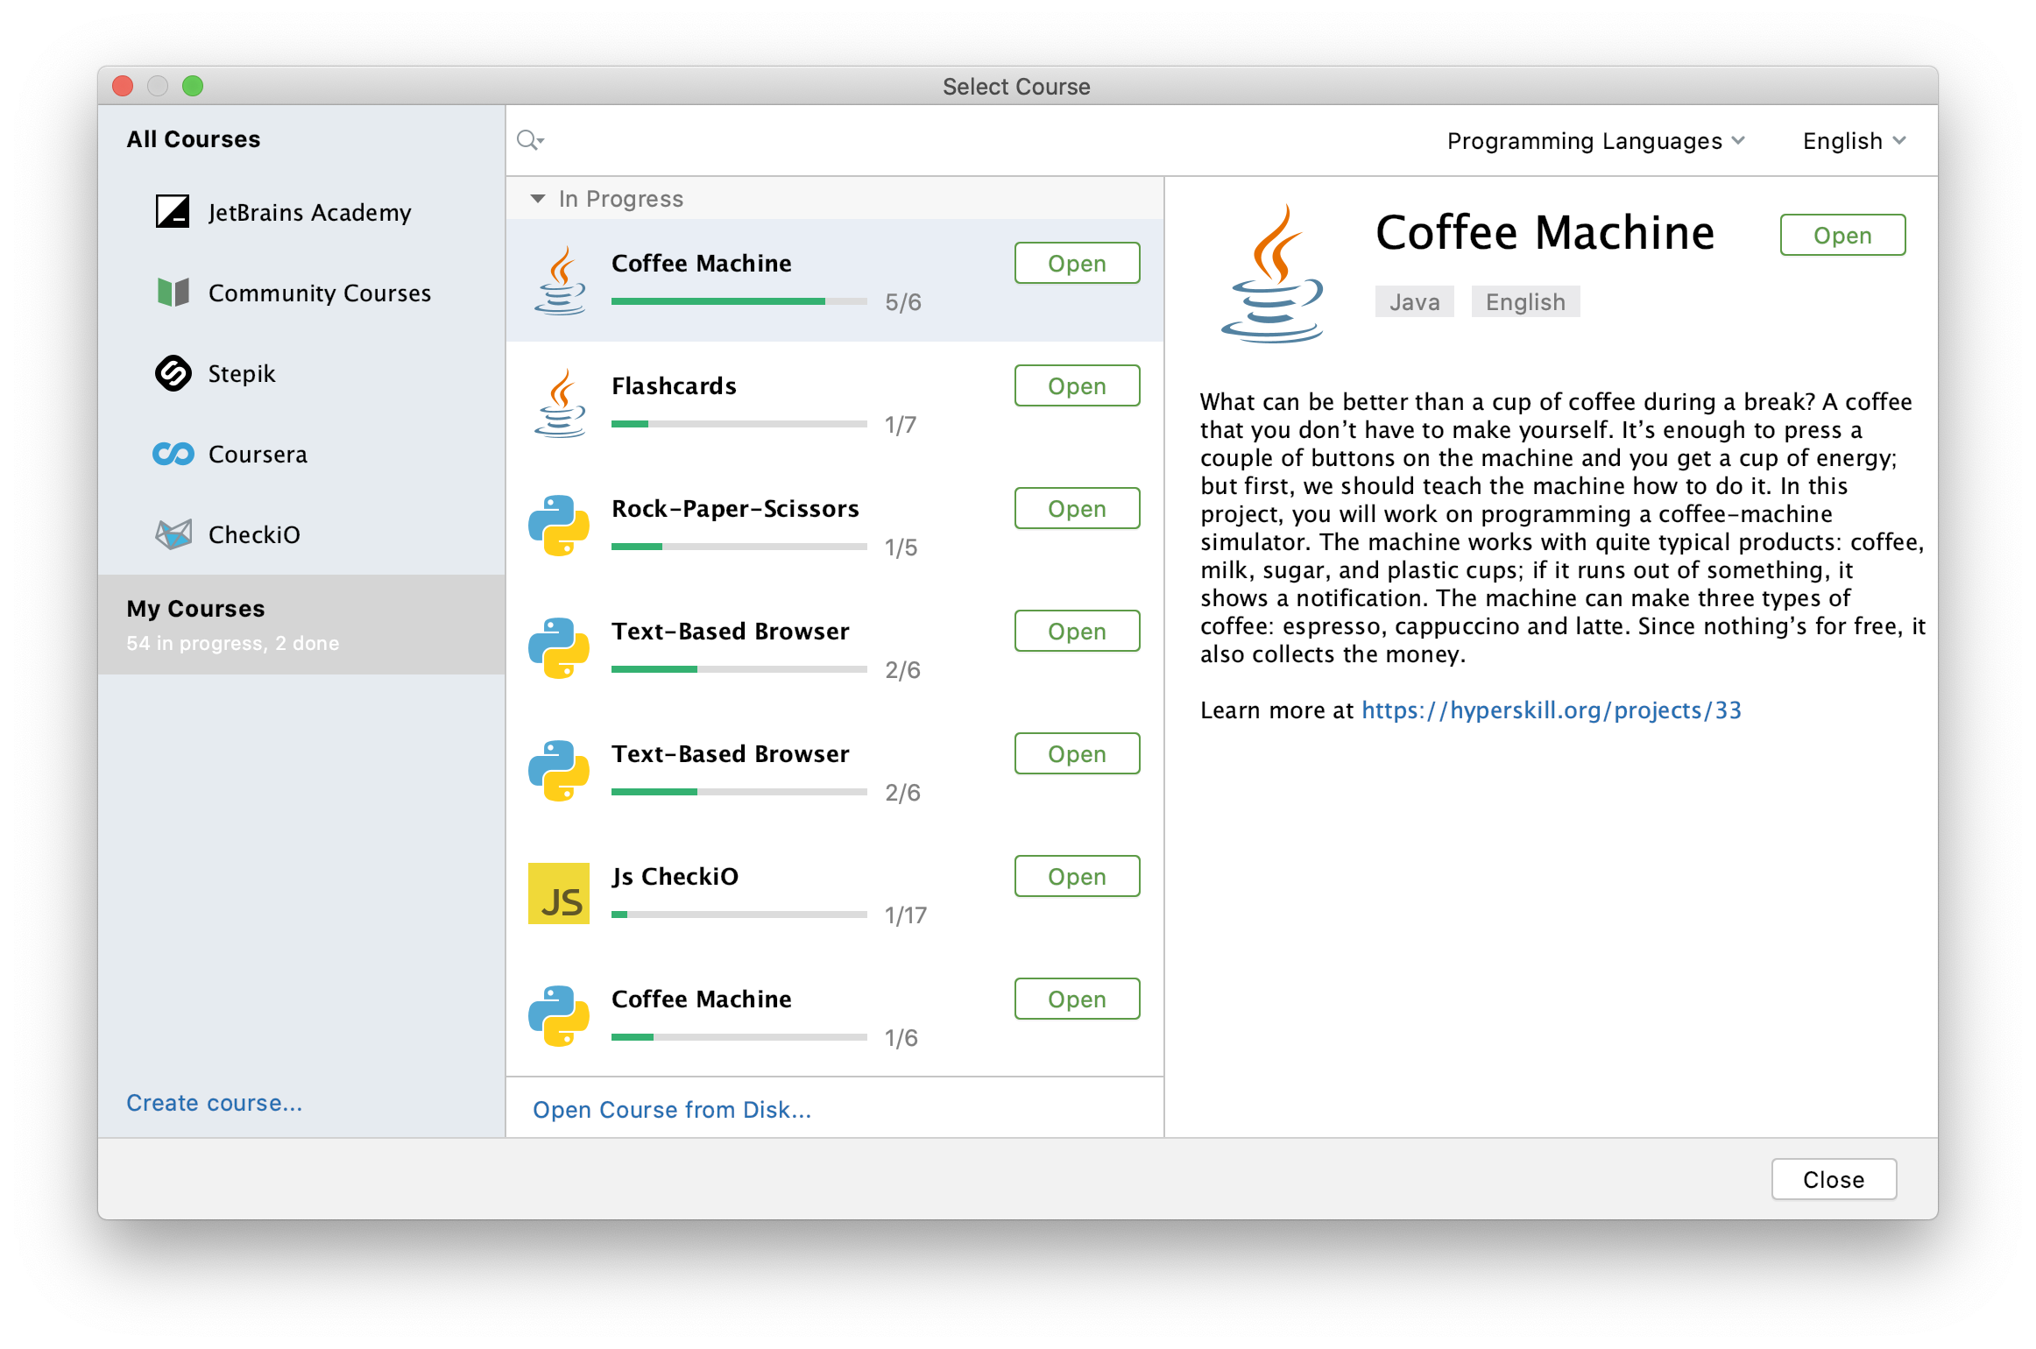The width and height of the screenshot is (2036, 1349).
Task: Click the Coursera logo icon
Action: [173, 454]
